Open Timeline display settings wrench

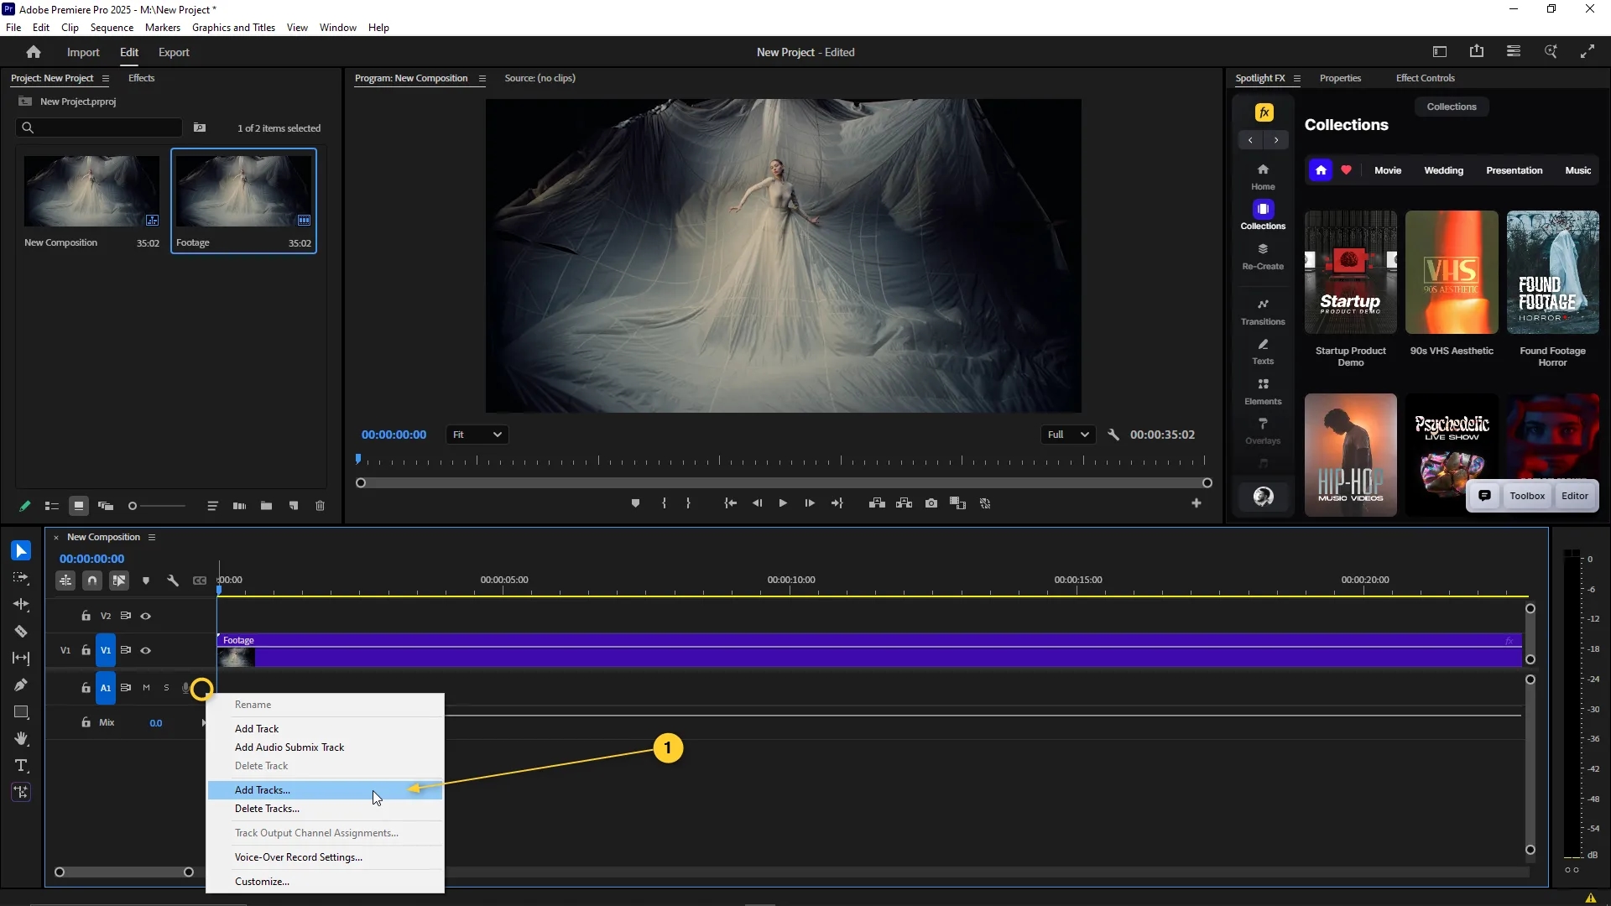click(173, 581)
